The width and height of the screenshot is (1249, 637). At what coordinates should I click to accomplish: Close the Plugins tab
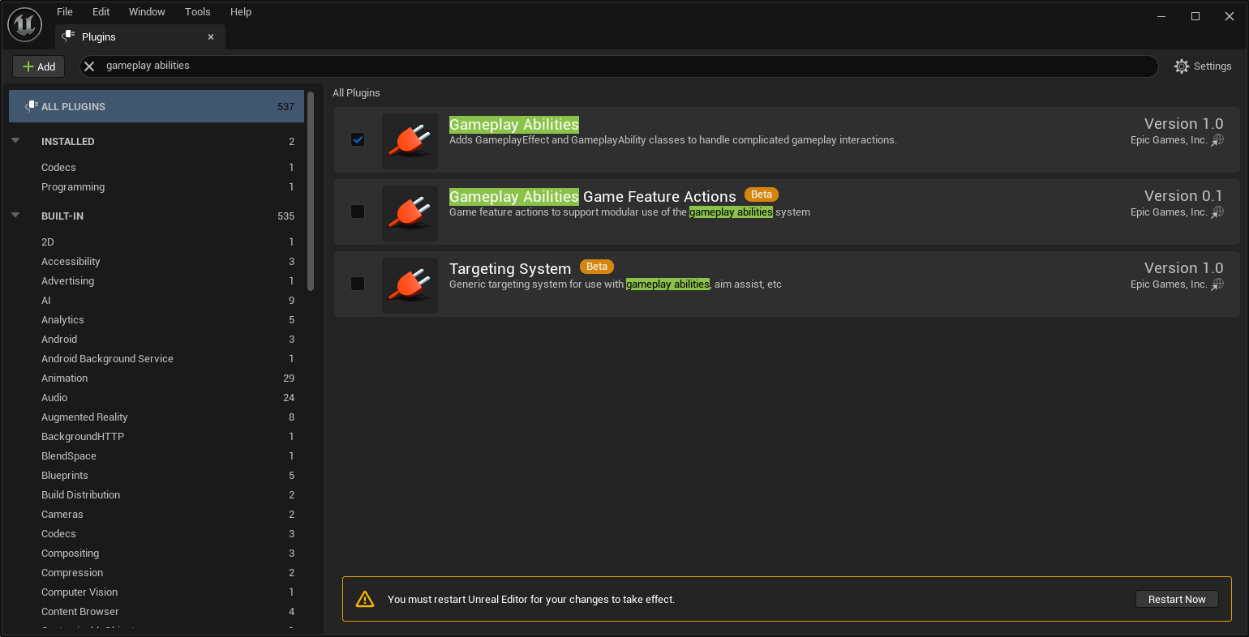point(211,36)
